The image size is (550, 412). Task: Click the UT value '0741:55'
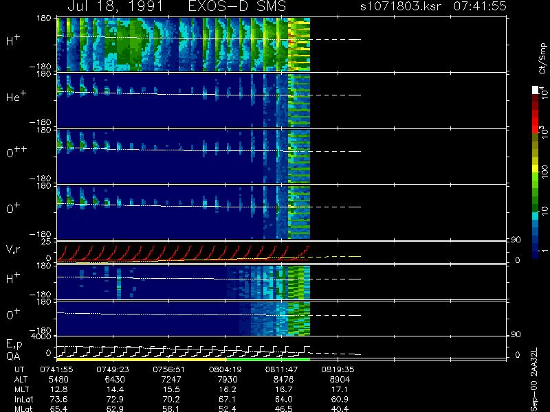click(x=56, y=369)
